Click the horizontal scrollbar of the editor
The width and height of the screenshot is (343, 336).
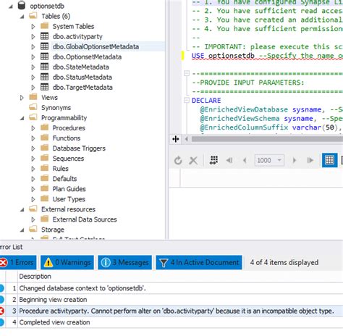267,139
